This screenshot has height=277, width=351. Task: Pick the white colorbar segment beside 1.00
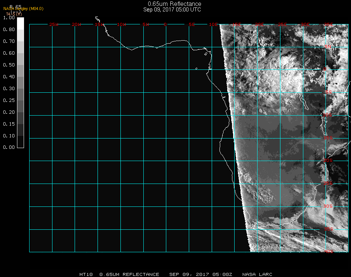(x=20, y=24)
